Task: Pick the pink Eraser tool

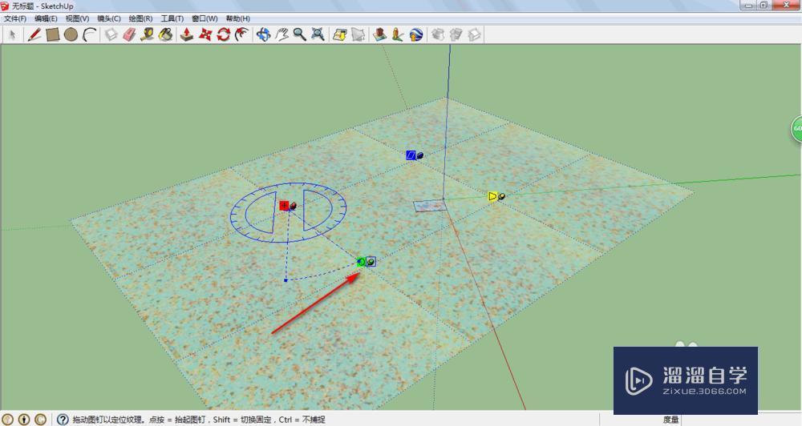Action: pos(129,34)
